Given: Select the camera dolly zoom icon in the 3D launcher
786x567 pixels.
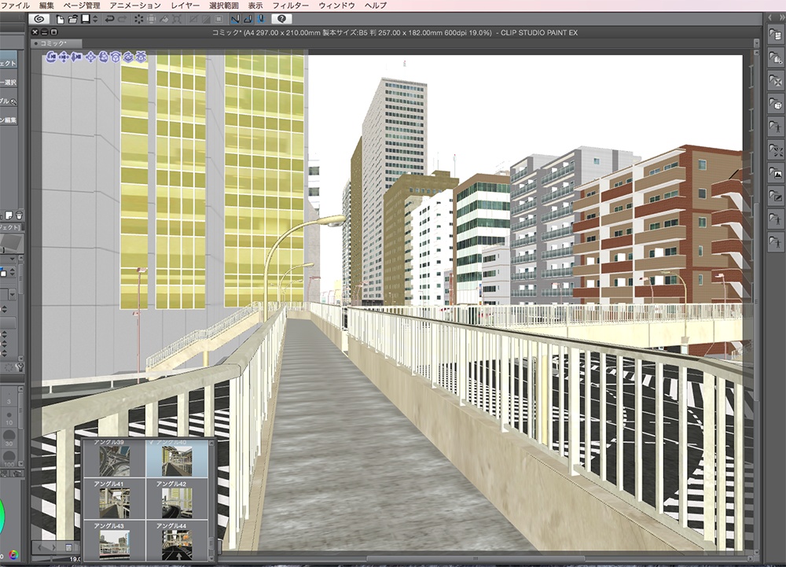Looking at the screenshot, I should [77, 57].
